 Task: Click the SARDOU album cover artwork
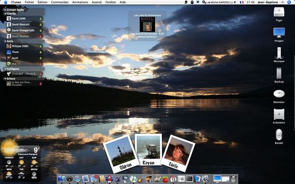click(x=147, y=24)
